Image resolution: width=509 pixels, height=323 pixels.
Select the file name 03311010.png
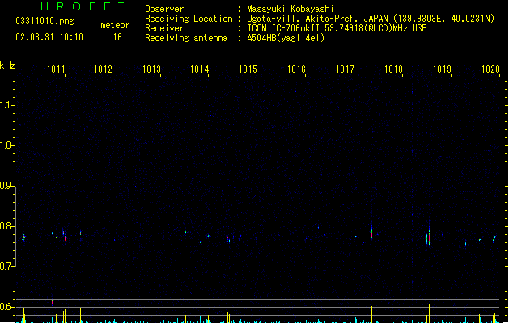[x=45, y=21]
